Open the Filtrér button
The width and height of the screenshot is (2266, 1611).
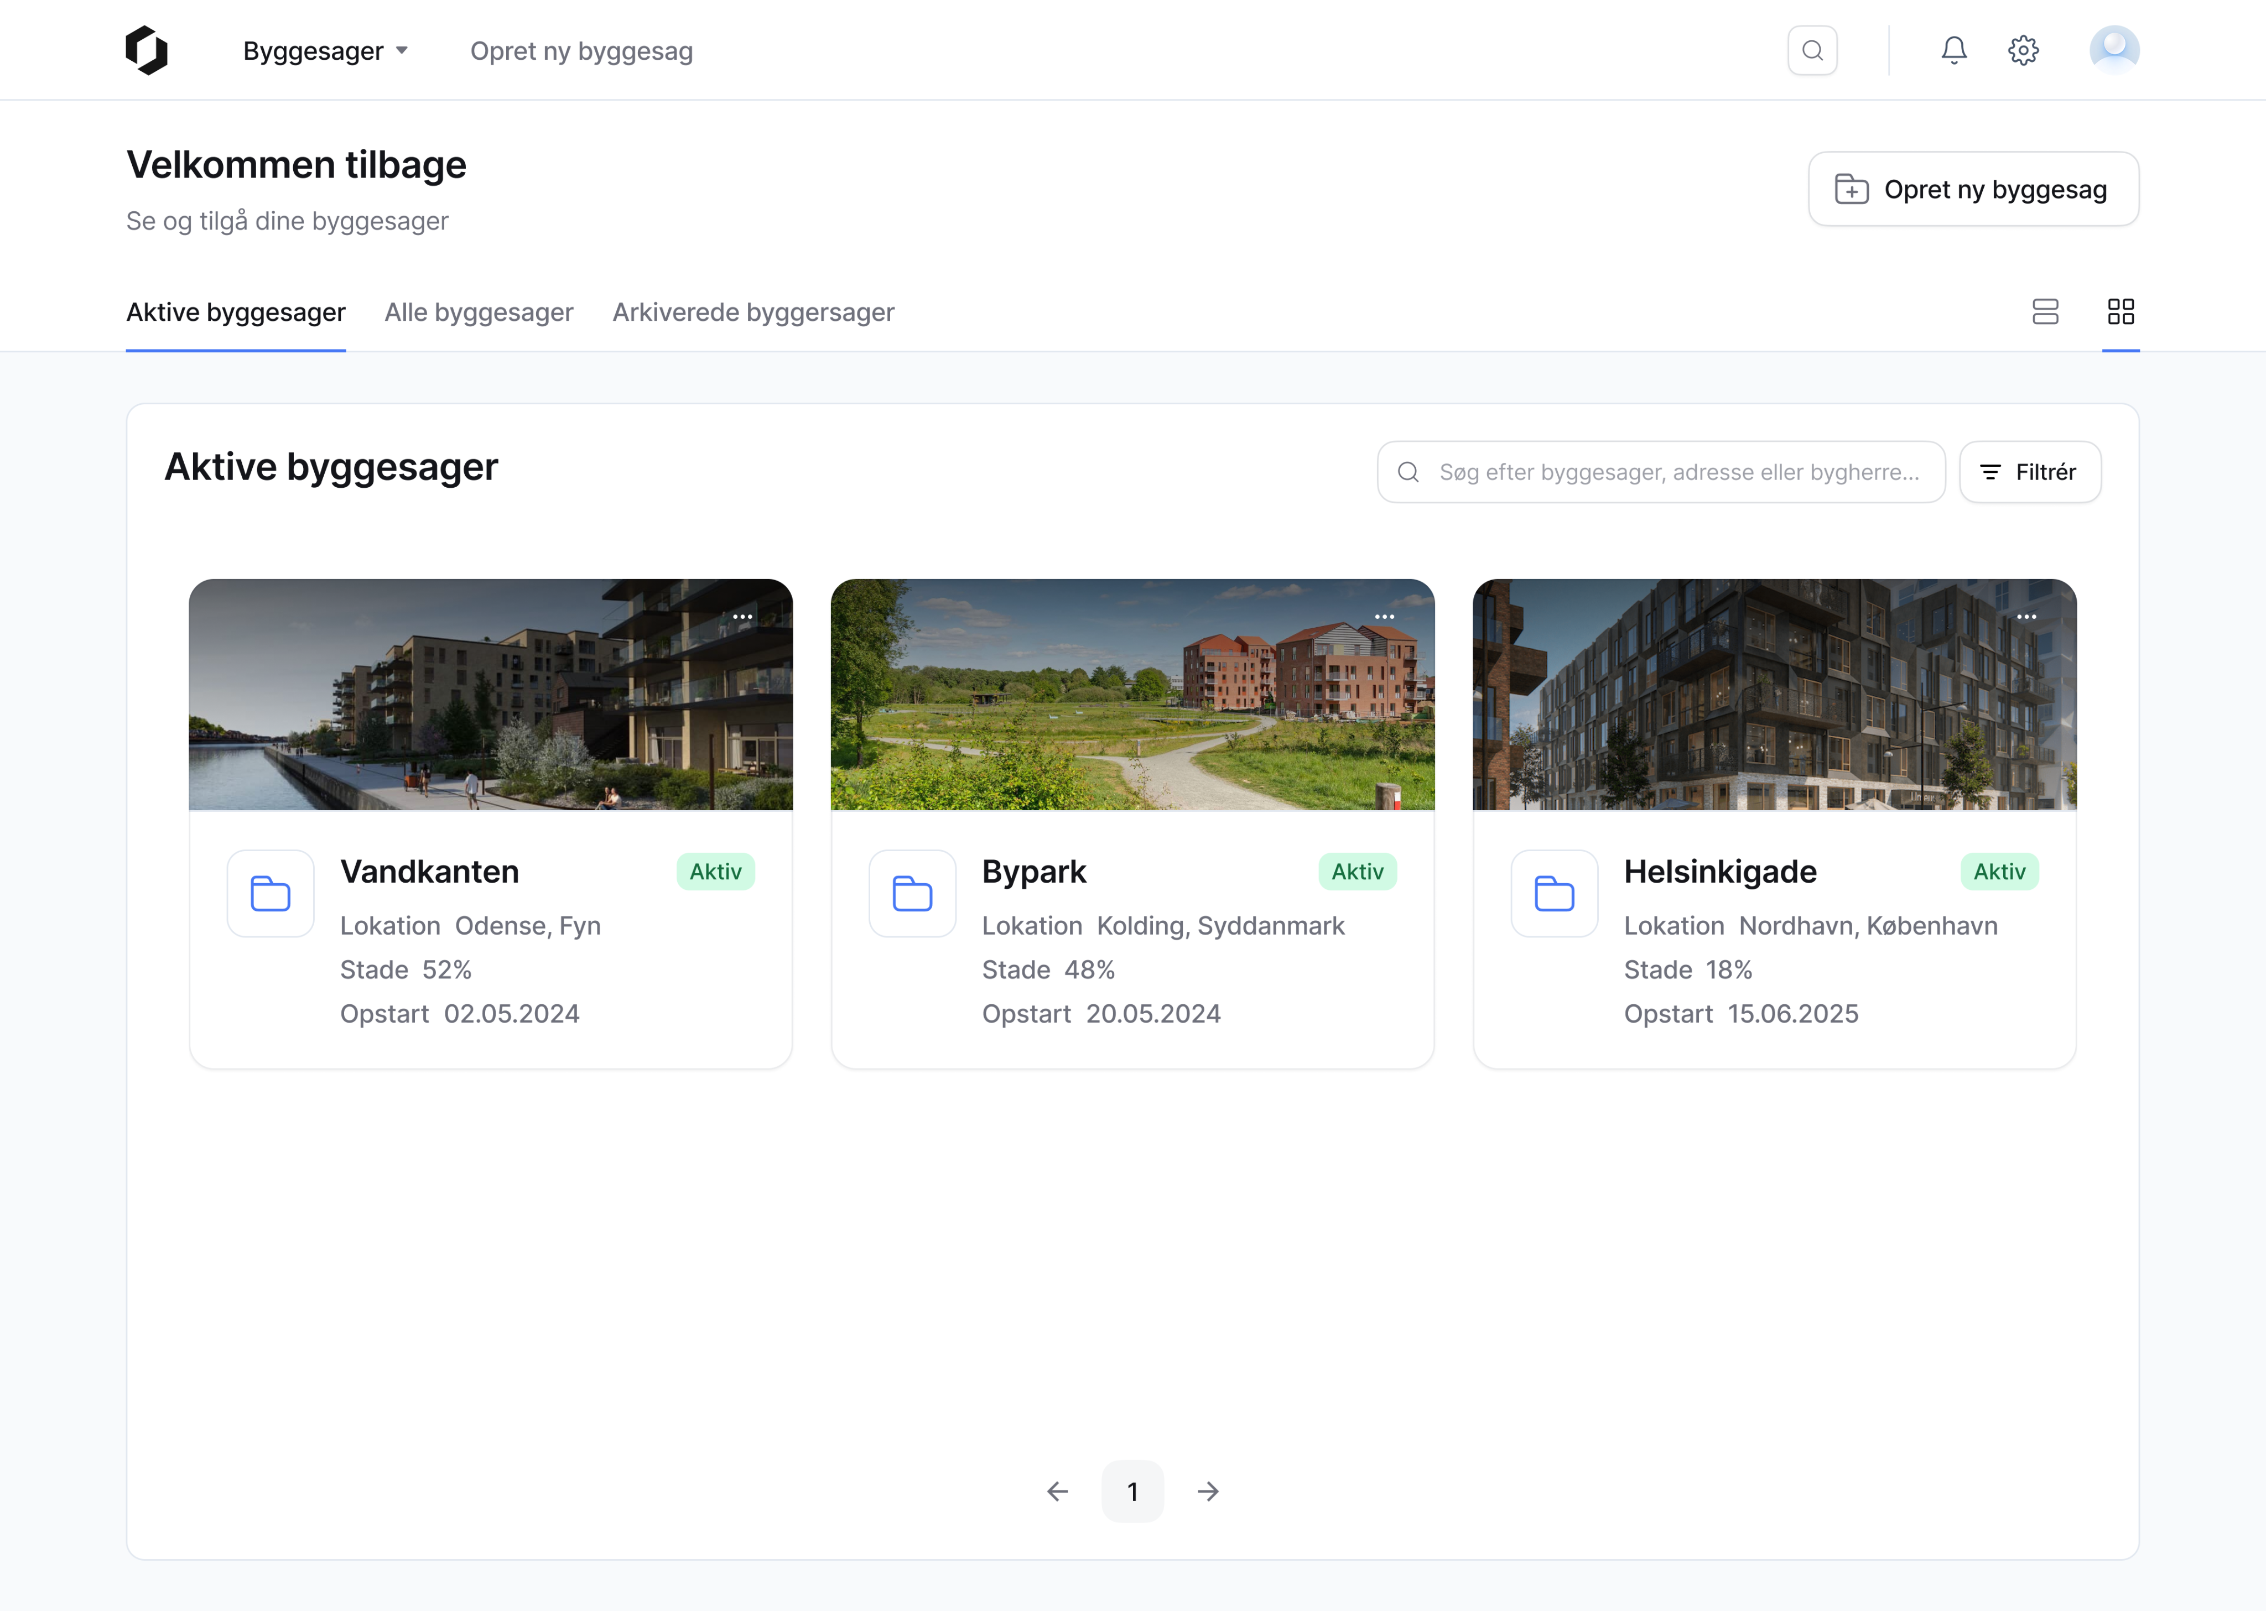(2029, 472)
